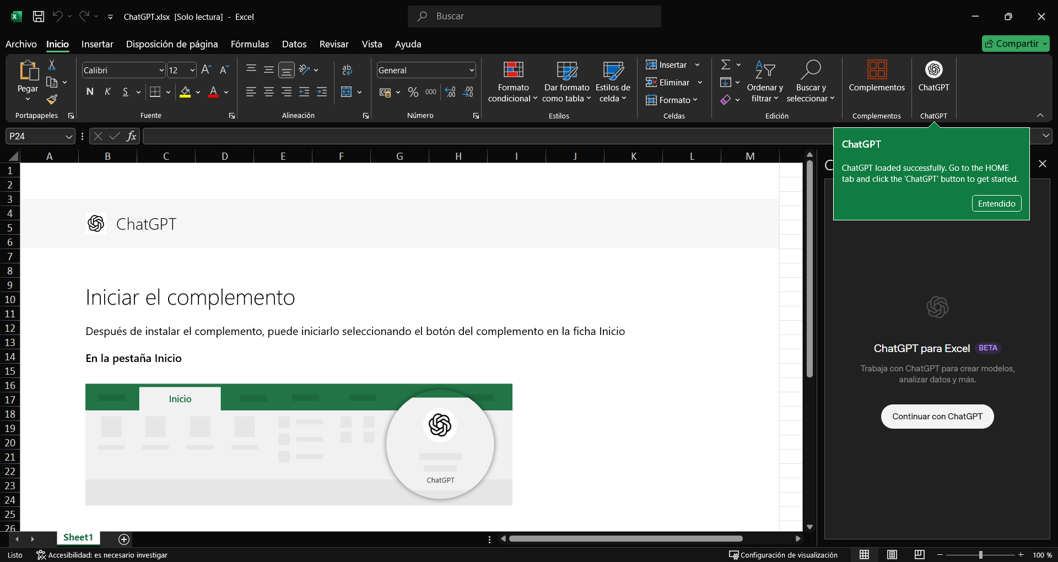The image size is (1058, 562).
Task: Switch to the Datos tab
Action: (x=294, y=44)
